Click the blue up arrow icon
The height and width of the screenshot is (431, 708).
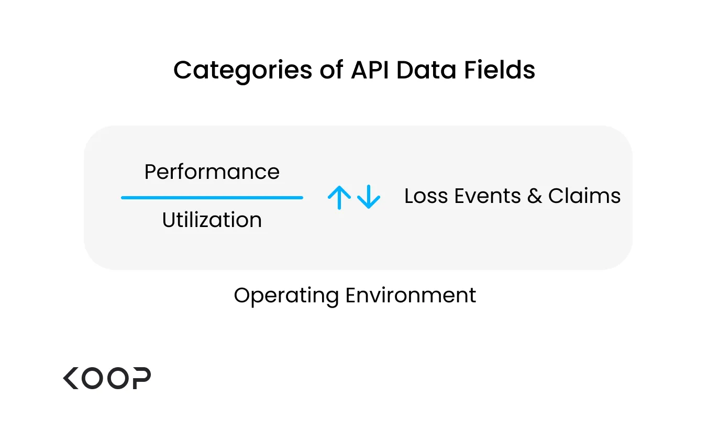[x=339, y=197]
